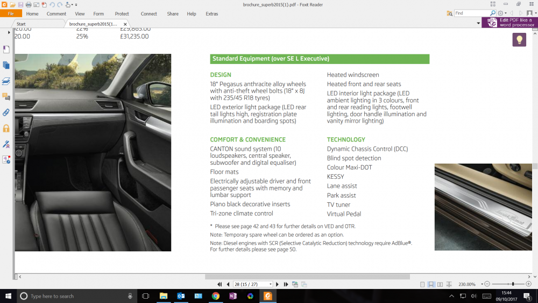Open Outlook from the taskbar

point(181,296)
